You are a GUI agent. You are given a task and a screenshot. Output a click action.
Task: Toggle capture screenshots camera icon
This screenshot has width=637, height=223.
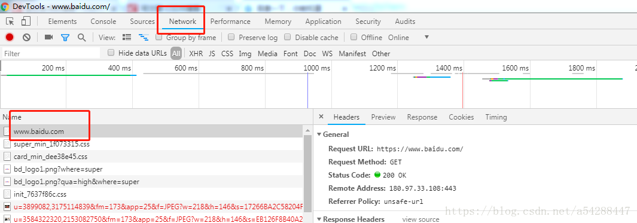(49, 38)
